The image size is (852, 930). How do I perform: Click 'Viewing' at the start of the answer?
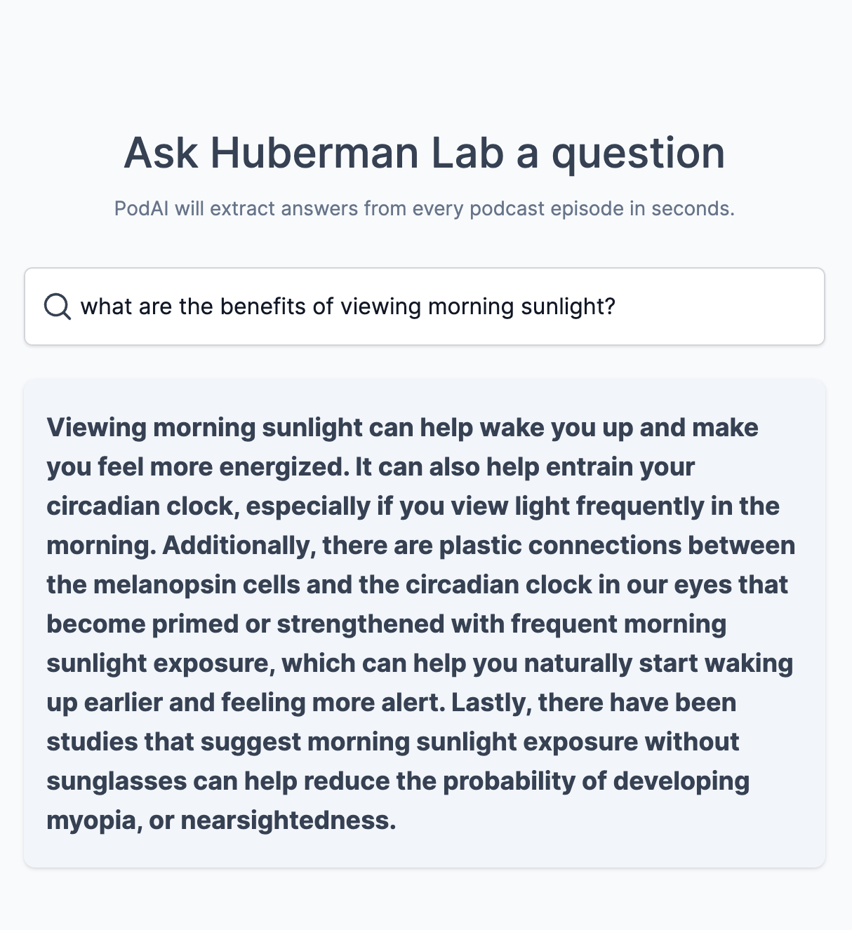coord(97,428)
